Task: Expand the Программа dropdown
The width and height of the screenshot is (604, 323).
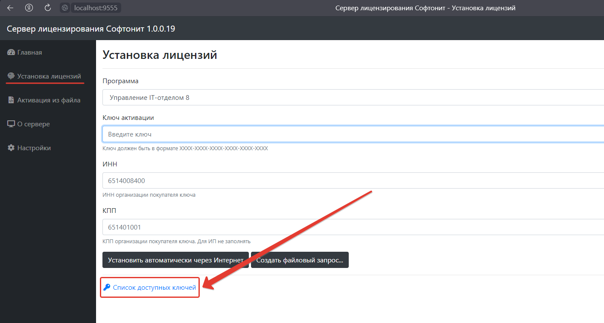Action: (353, 97)
